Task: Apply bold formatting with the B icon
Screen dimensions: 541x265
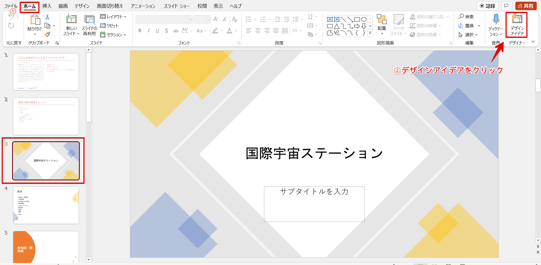Action: (139, 31)
